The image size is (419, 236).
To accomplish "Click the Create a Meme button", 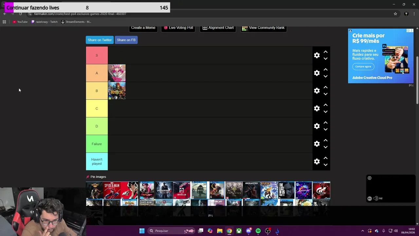I will (143, 28).
